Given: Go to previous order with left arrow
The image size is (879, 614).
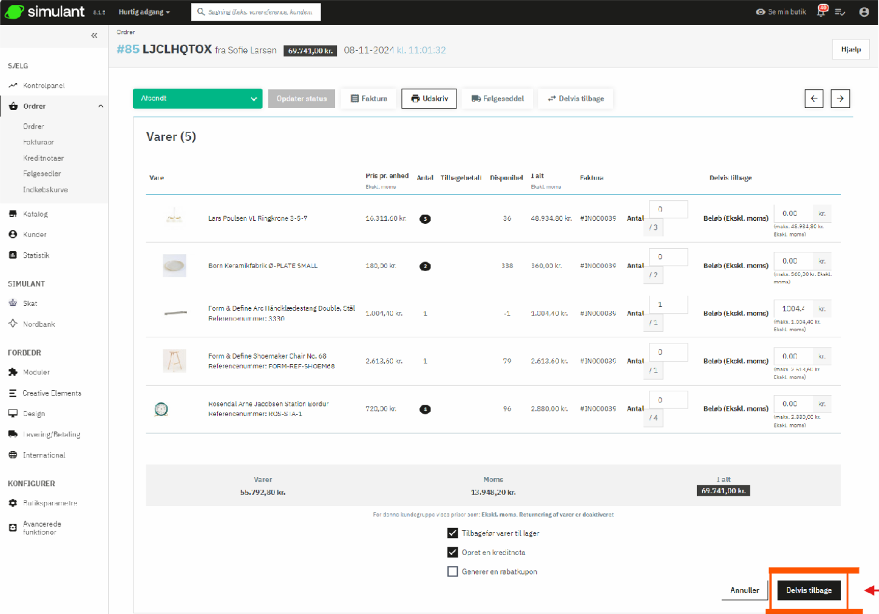Looking at the screenshot, I should pos(814,98).
